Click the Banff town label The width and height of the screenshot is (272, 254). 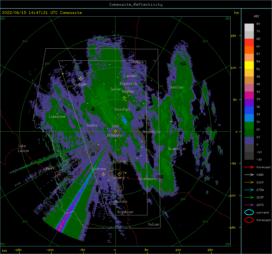(x=50, y=168)
